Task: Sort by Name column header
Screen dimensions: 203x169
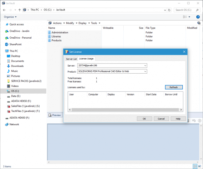Action: 52,28
